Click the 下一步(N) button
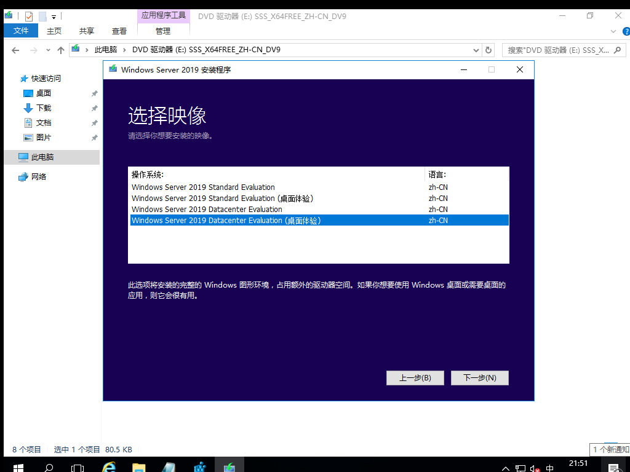Screen dimensions: 630x472 (x=480, y=377)
